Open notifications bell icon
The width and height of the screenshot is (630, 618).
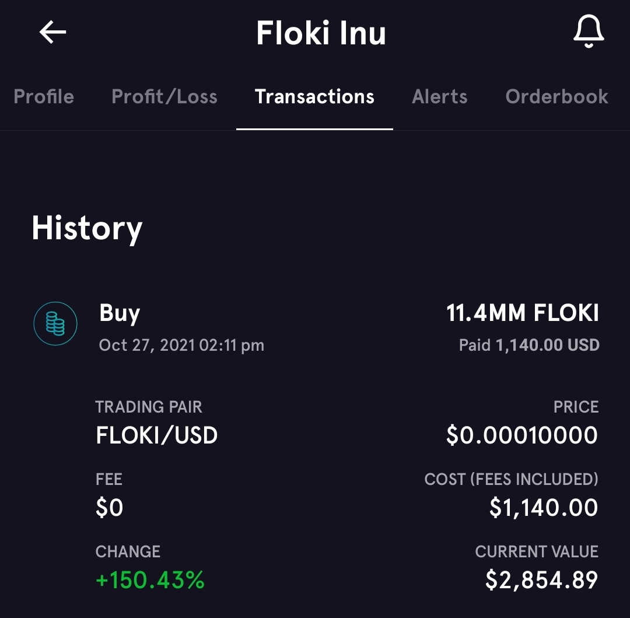[589, 32]
